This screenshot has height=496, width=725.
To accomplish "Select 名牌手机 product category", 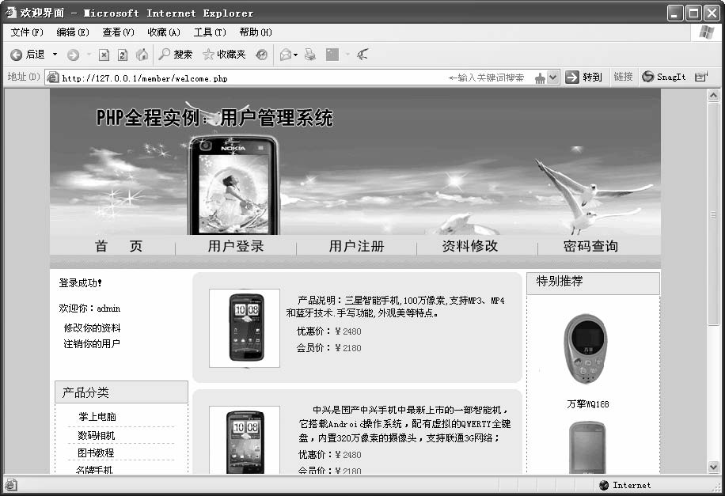I will 94,469.
